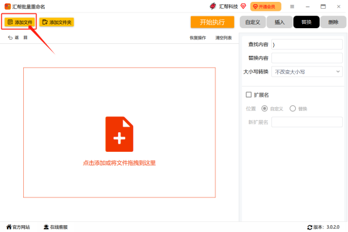Screen dimensions: 348x232
Task: Enable the 扩展名 checkbox
Action: pyautogui.click(x=249, y=95)
